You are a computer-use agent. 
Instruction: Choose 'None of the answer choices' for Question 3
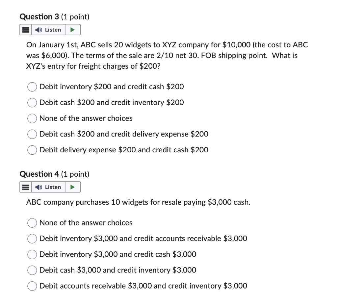click(32, 118)
